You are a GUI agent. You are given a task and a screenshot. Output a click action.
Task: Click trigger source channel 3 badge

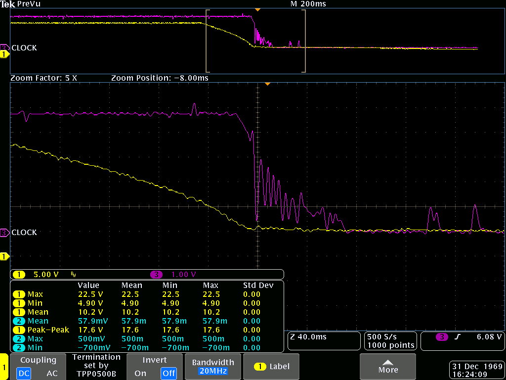(x=442, y=336)
